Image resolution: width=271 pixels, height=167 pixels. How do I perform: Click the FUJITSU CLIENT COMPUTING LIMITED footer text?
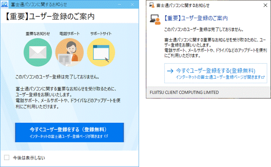(x=184, y=93)
